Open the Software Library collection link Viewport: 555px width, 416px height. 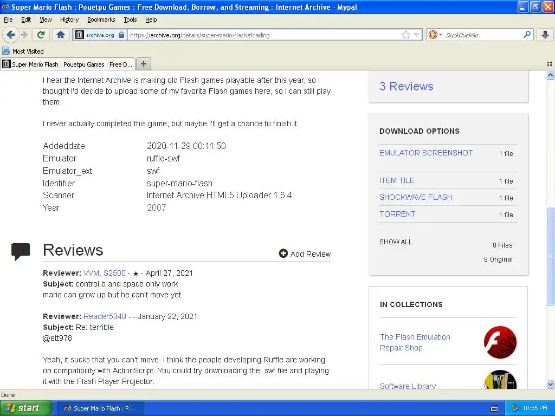[408, 386]
